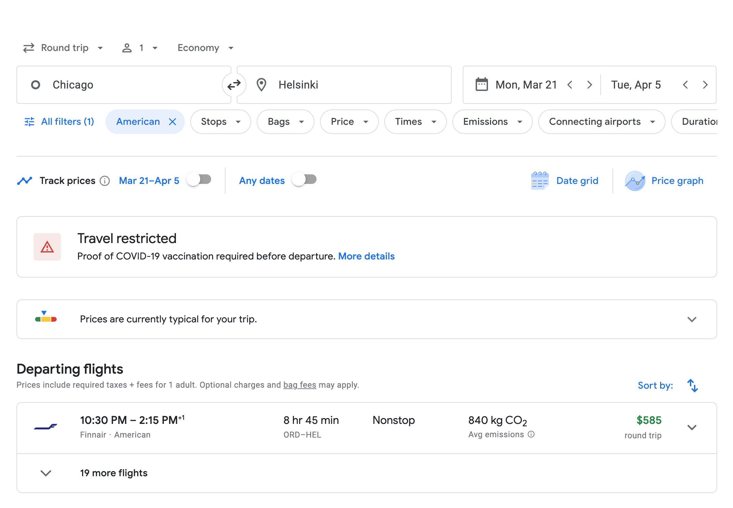The image size is (733, 508).
Task: Select the $585 Finnair nonstop flight
Action: tap(367, 428)
